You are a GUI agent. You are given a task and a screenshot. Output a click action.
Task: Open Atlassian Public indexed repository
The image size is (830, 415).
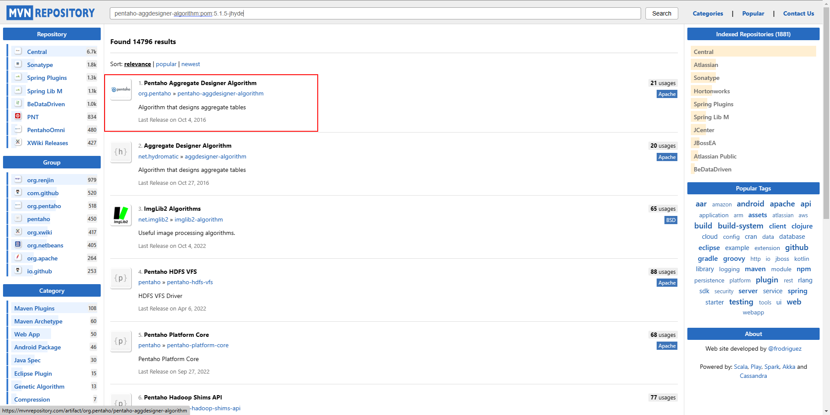(x=715, y=156)
